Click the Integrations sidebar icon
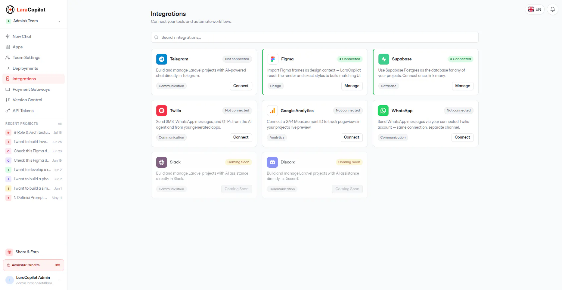The height and width of the screenshot is (290, 562). click(x=8, y=79)
